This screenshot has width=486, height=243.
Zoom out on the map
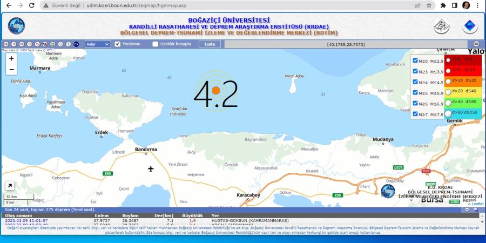point(11,69)
